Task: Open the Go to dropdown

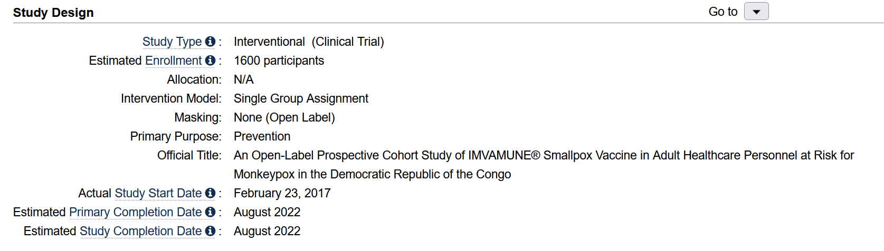Action: coord(756,12)
